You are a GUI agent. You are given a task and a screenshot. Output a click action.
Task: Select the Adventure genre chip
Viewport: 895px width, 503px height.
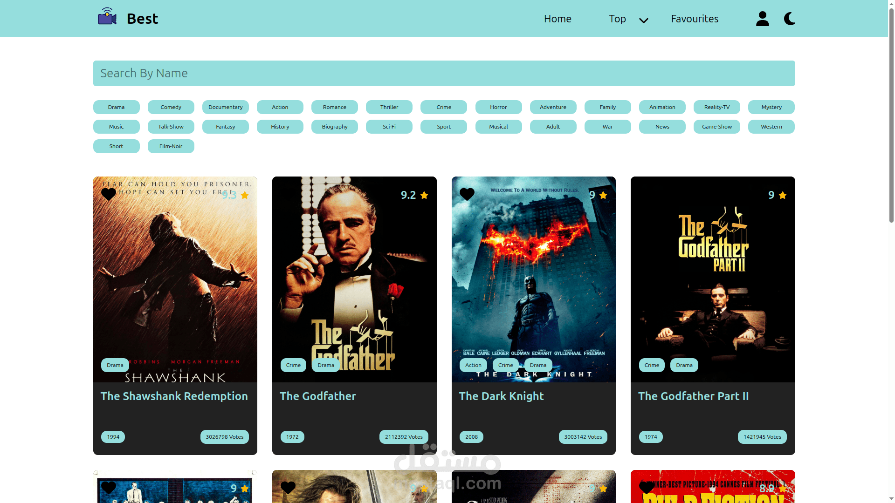coord(553,107)
